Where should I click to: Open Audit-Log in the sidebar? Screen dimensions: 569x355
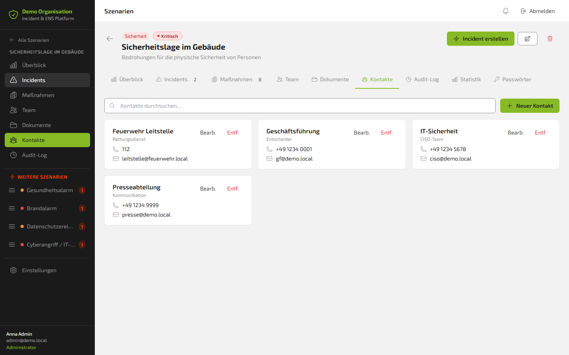47,155
